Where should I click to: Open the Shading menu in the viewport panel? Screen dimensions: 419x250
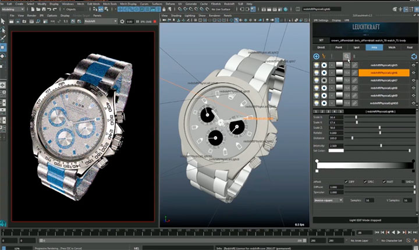coord(176,16)
